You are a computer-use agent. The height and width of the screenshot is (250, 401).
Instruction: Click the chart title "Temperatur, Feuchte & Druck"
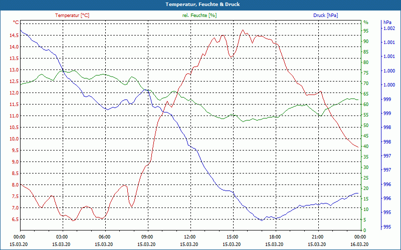(x=203, y=4)
